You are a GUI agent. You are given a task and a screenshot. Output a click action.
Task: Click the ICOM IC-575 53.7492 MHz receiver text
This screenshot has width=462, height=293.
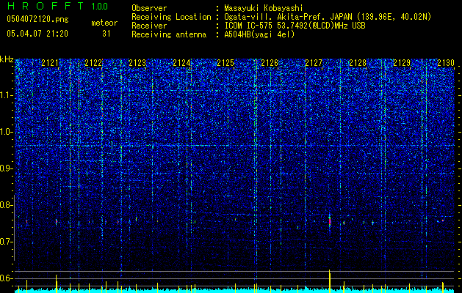(295, 26)
